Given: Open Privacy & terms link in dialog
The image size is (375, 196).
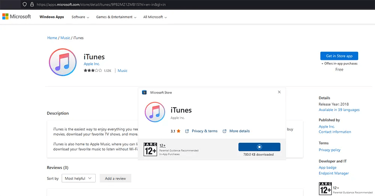Looking at the screenshot, I should 204,131.
